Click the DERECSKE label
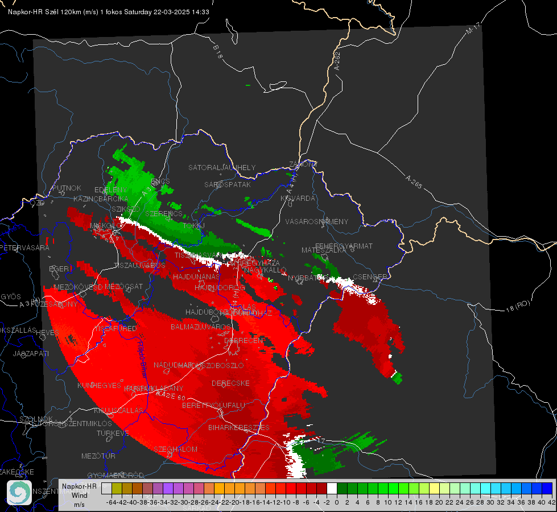This screenshot has width=557, height=512. tap(230, 383)
